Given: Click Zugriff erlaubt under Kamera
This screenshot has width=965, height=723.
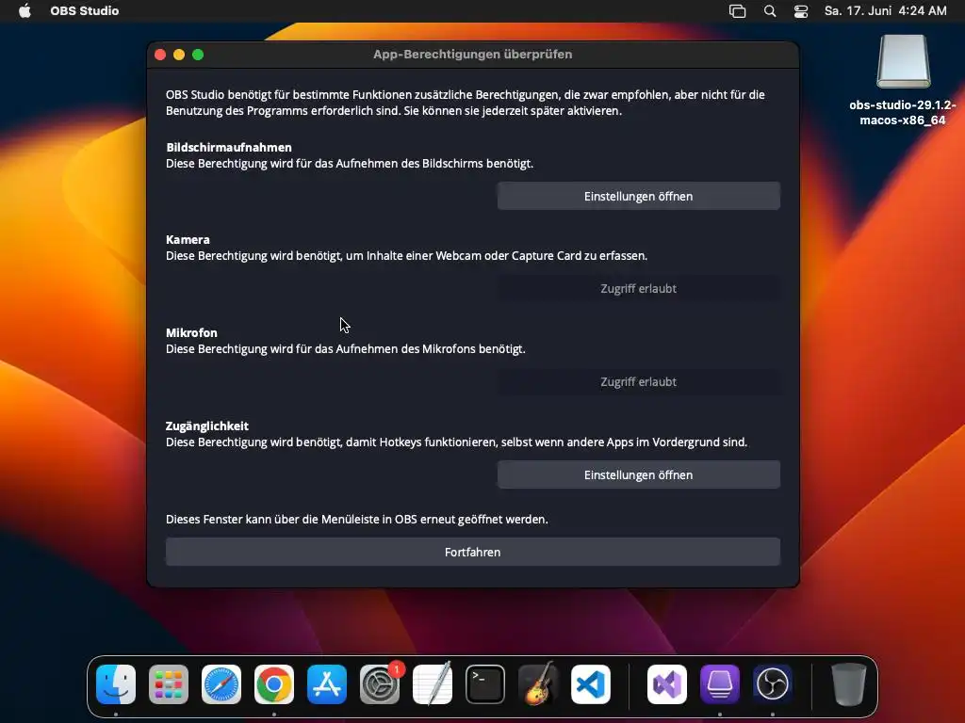Looking at the screenshot, I should pyautogui.click(x=639, y=289).
